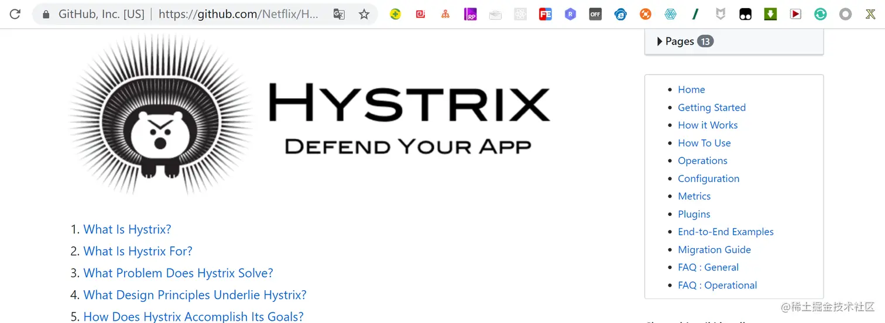The image size is (885, 323).
Task: Open the Metrics wiki page
Action: point(694,197)
